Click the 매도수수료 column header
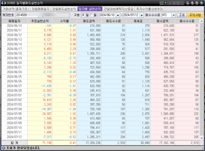 pyautogui.click(x=113, y=21)
